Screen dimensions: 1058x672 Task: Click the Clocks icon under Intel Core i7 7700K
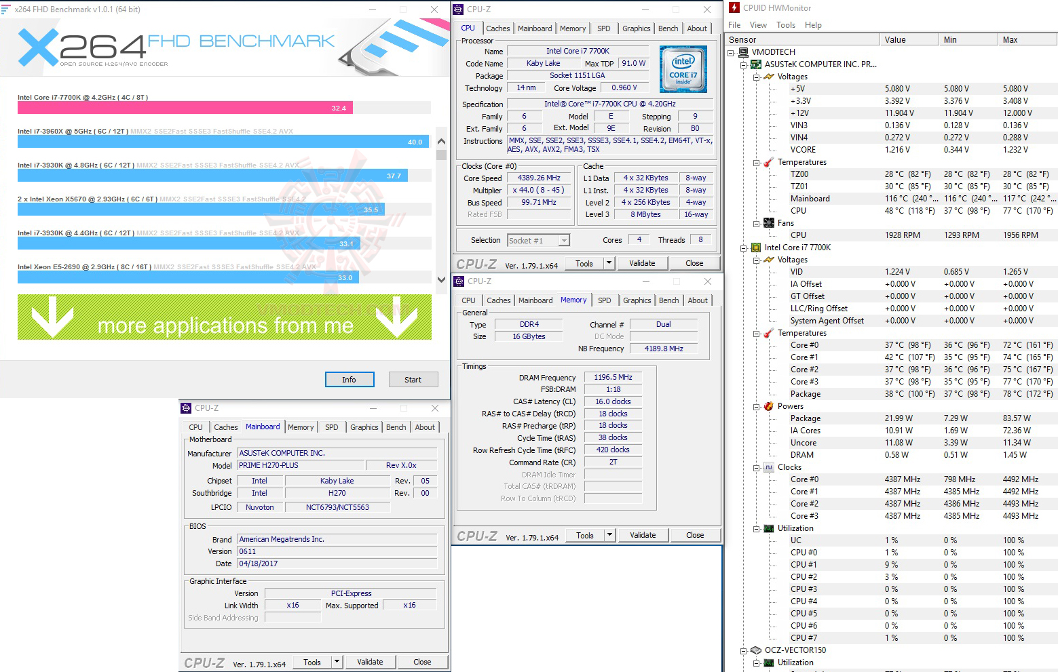(x=770, y=467)
